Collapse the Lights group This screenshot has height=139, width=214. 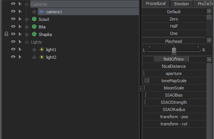click(26, 42)
